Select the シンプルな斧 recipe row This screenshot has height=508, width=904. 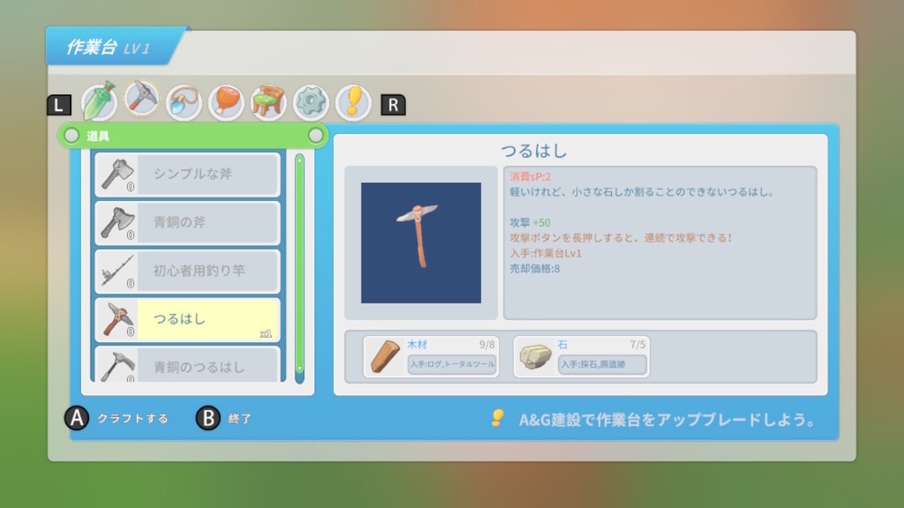pos(188,175)
